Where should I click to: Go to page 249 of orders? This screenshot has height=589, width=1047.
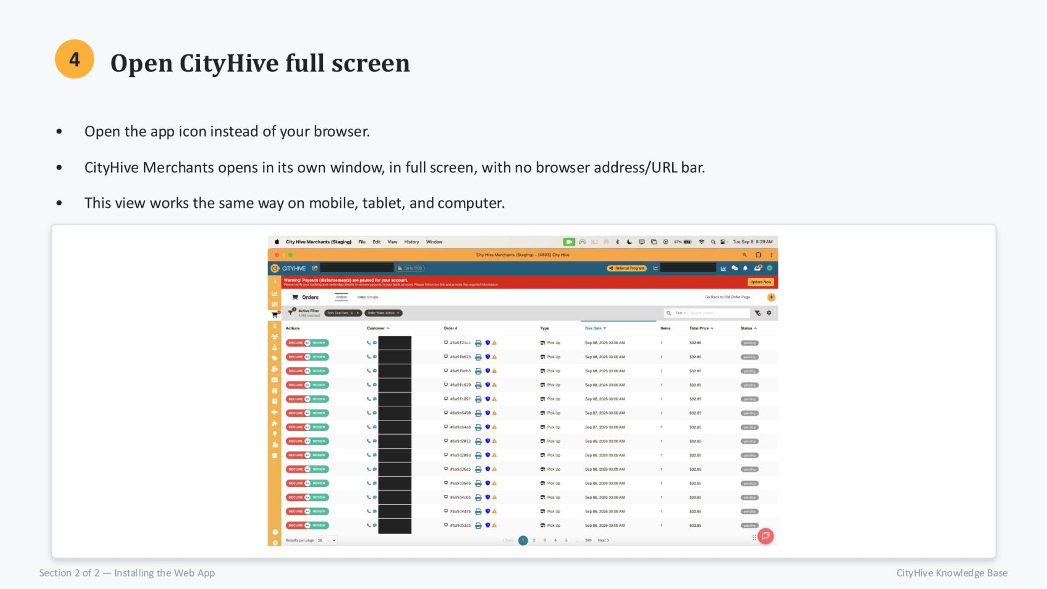coord(588,540)
